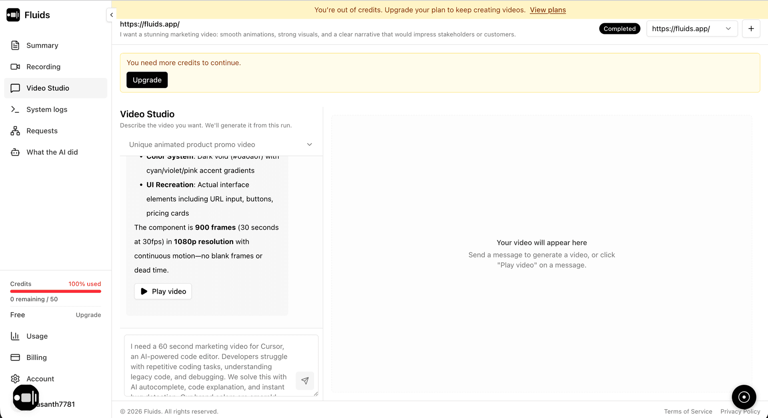Click the plus button for new run

[751, 29]
